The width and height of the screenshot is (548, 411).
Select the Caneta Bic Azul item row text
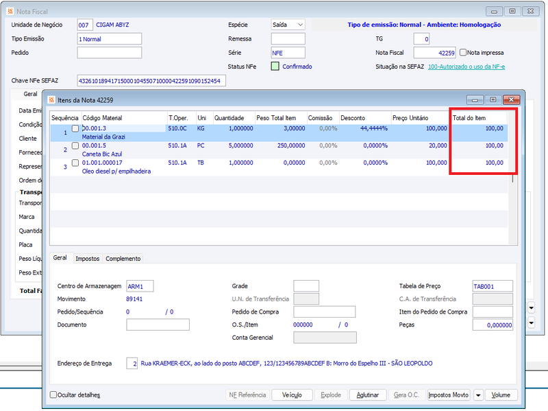pos(102,154)
